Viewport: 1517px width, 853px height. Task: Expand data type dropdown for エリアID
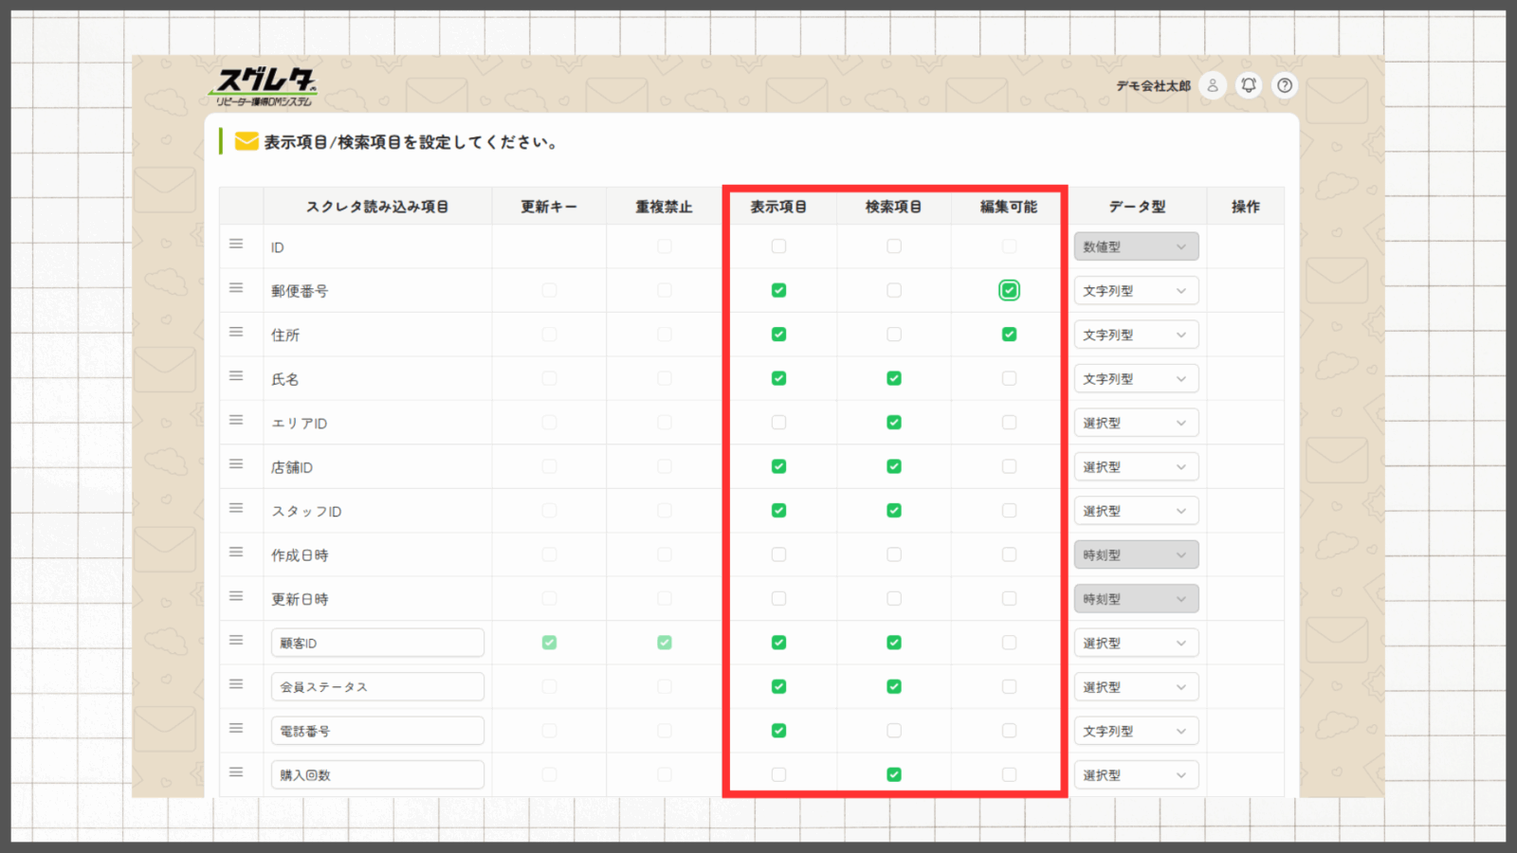coord(1136,423)
